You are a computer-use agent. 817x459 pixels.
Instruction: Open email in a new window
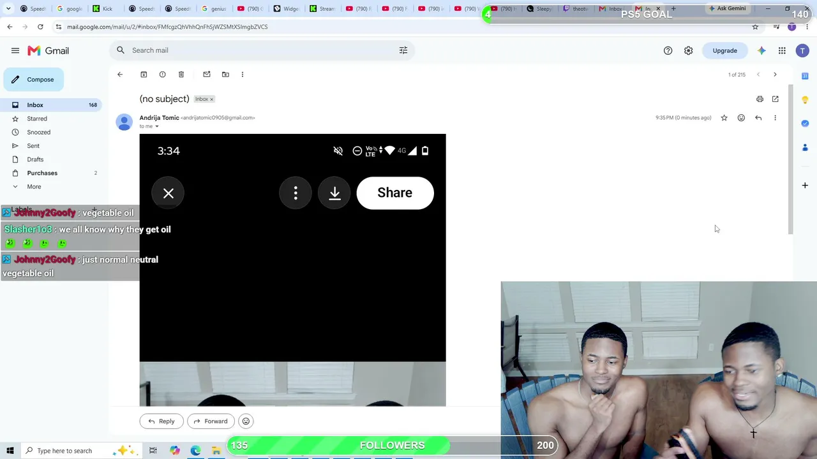[775, 99]
